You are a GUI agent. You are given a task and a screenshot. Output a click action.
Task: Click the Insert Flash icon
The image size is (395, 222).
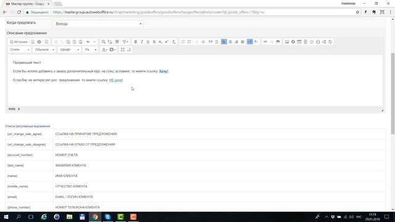[x=293, y=42]
